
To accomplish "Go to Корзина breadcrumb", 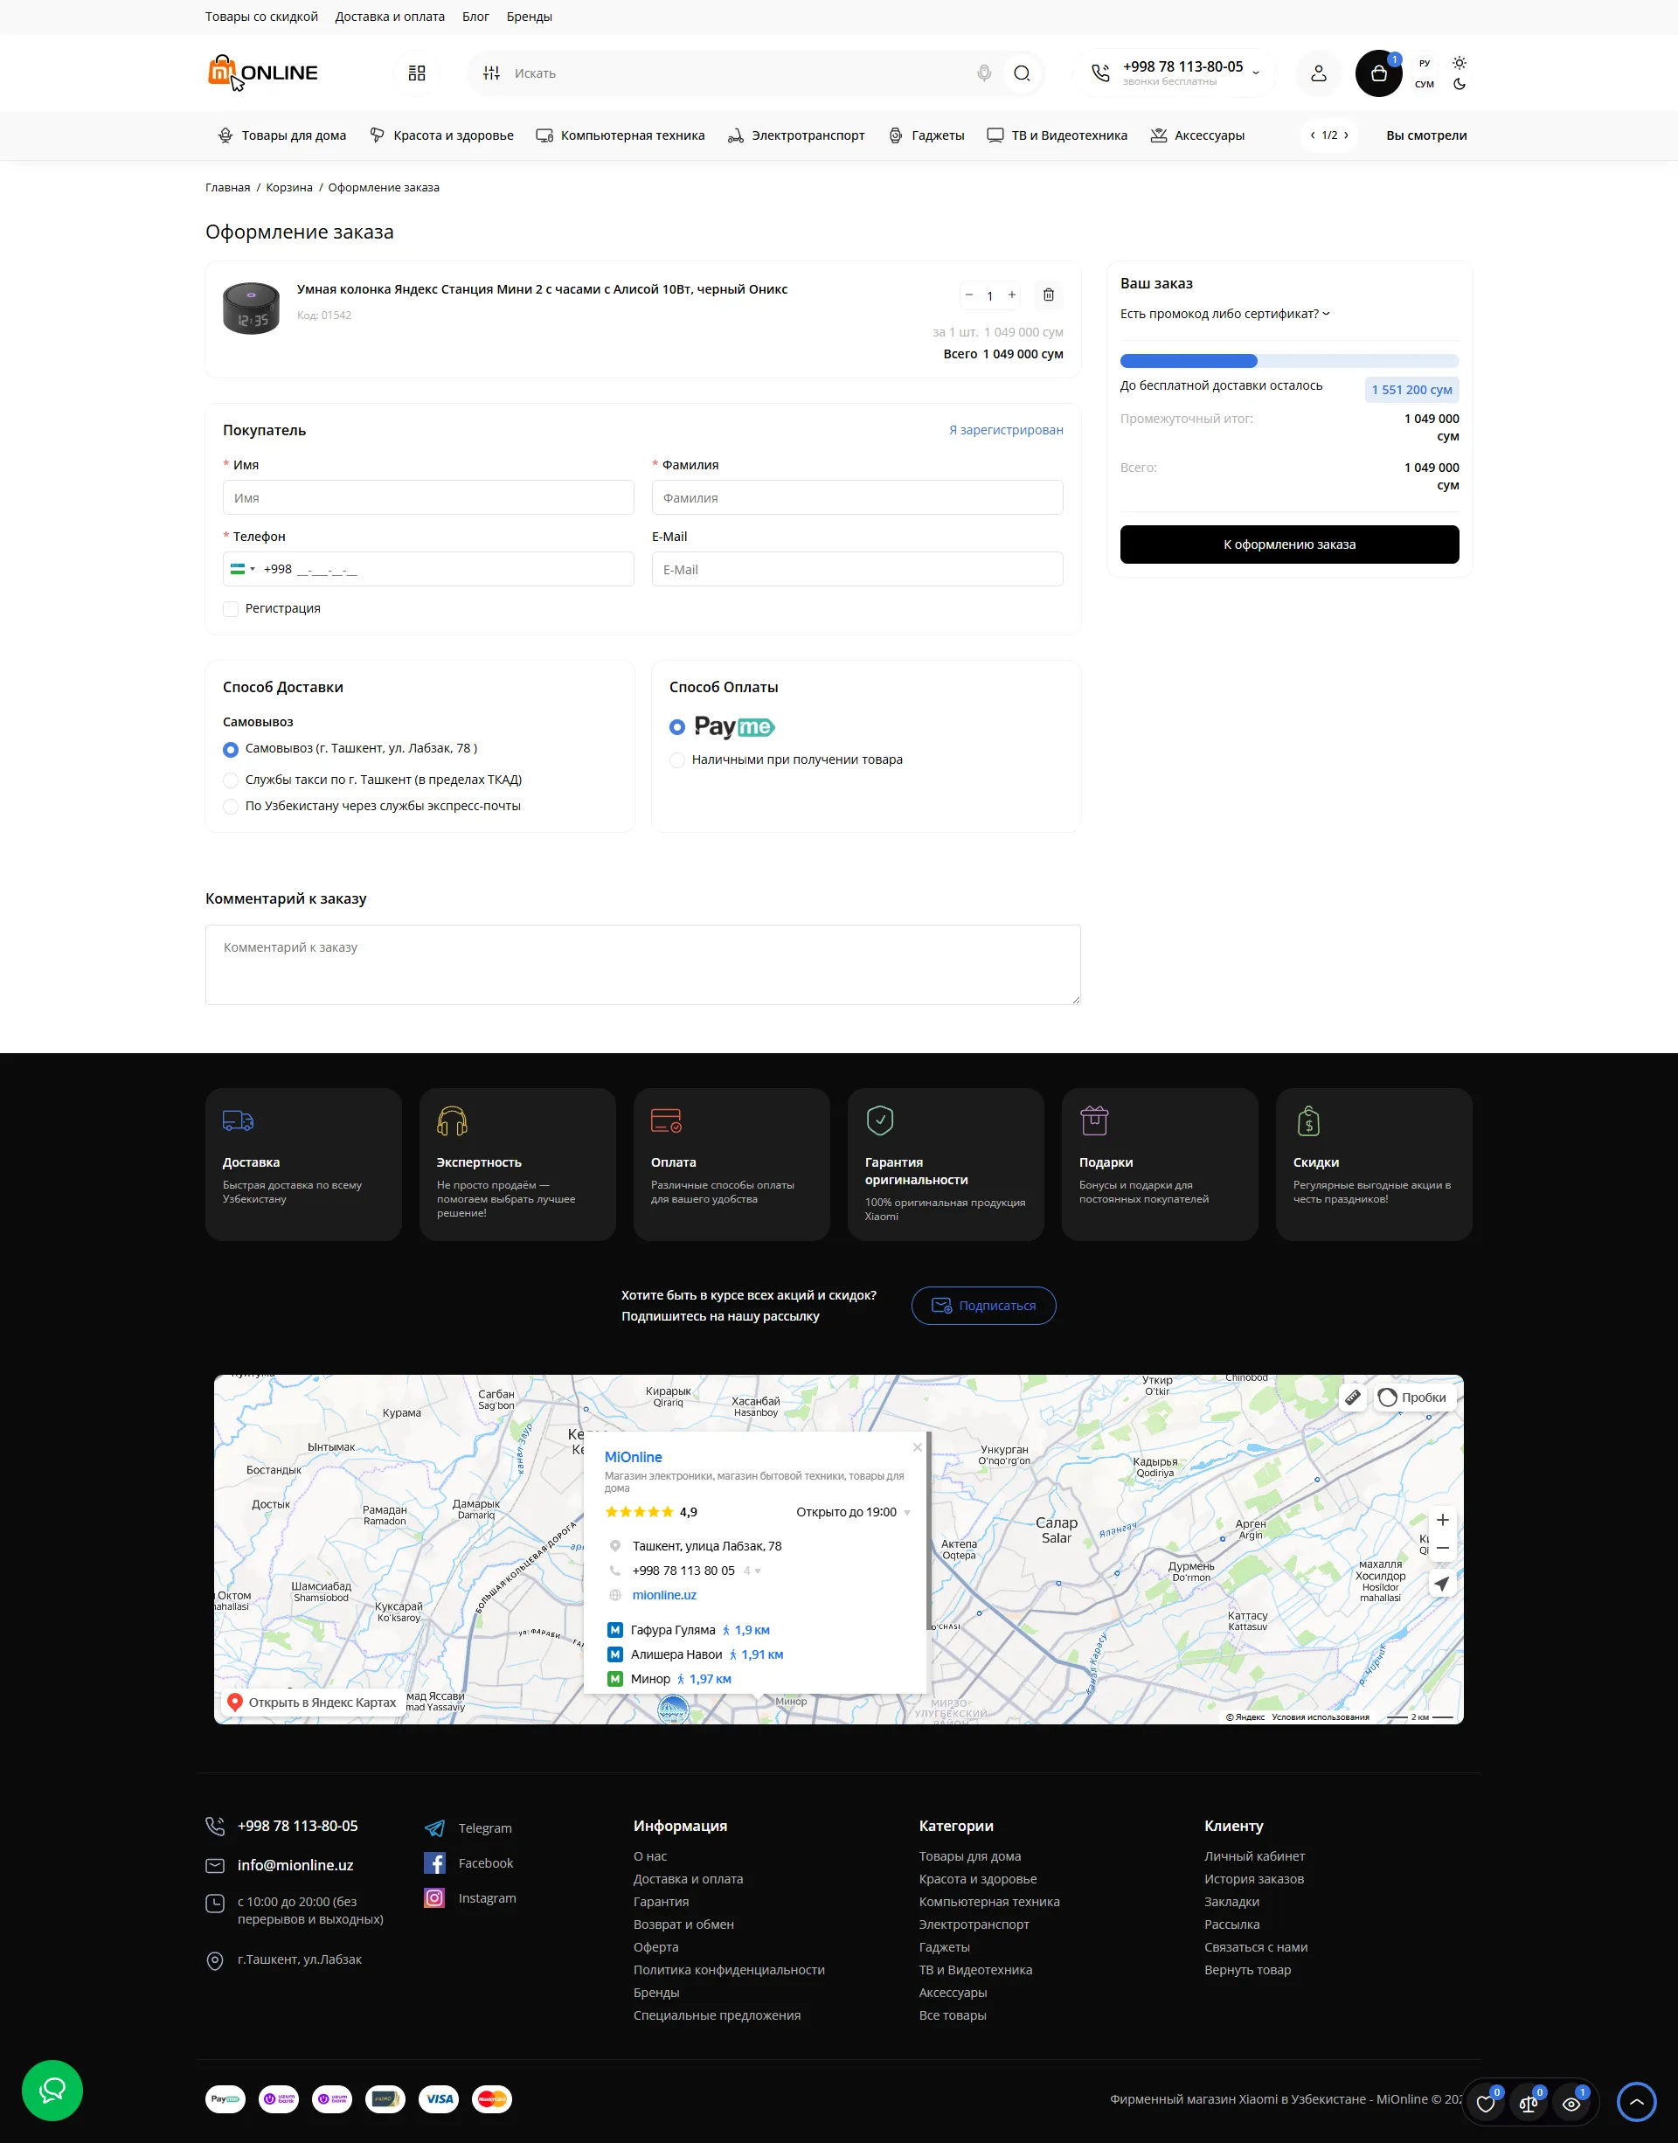I will click(288, 188).
